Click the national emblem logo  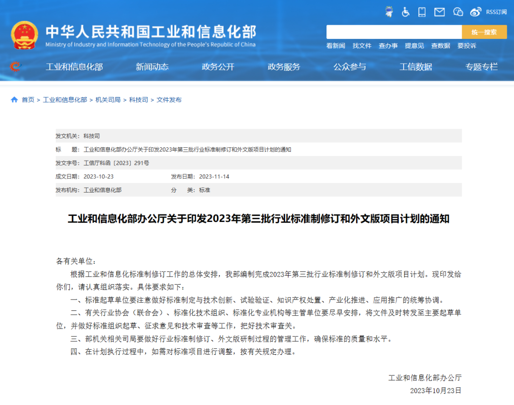pos(24,35)
